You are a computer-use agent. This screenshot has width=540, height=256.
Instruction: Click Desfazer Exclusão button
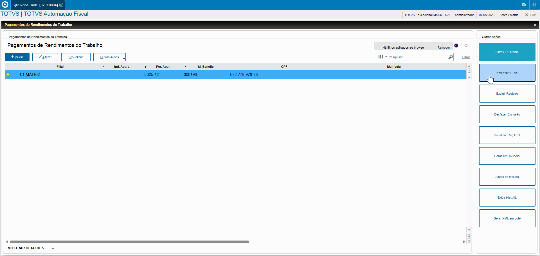tap(507, 114)
